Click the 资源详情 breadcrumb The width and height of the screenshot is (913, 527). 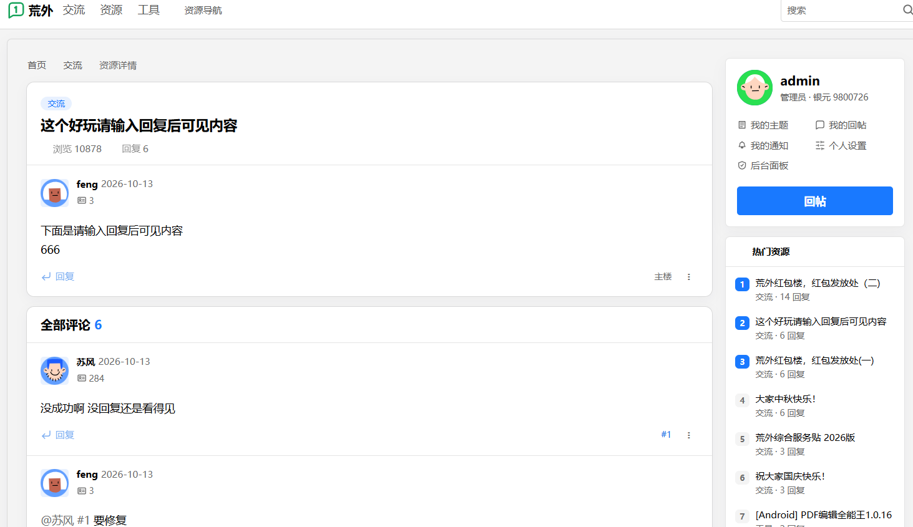[118, 65]
